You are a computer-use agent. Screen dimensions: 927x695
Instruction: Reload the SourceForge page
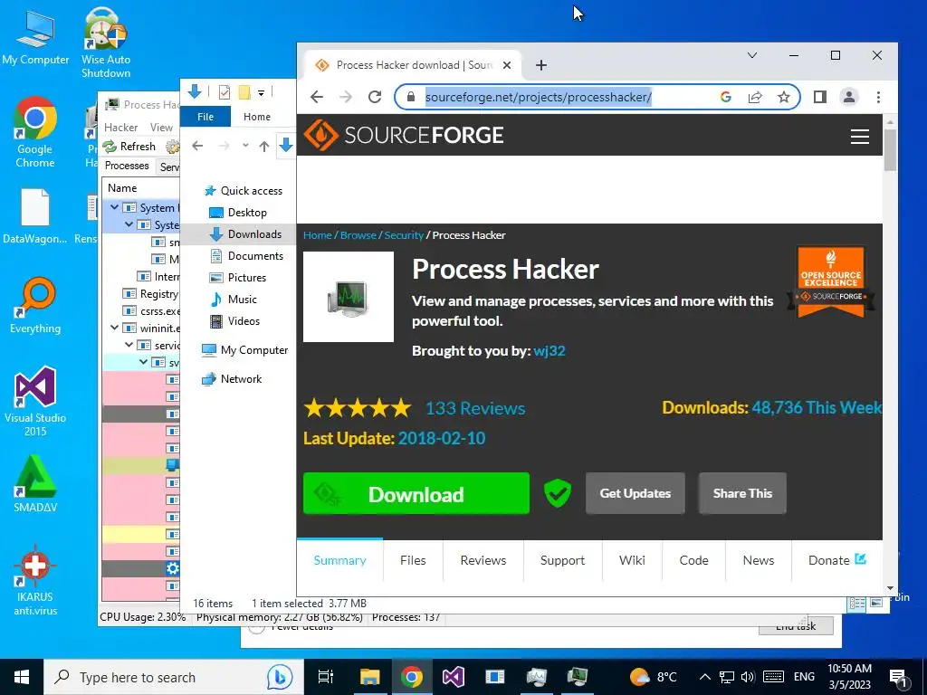[375, 97]
